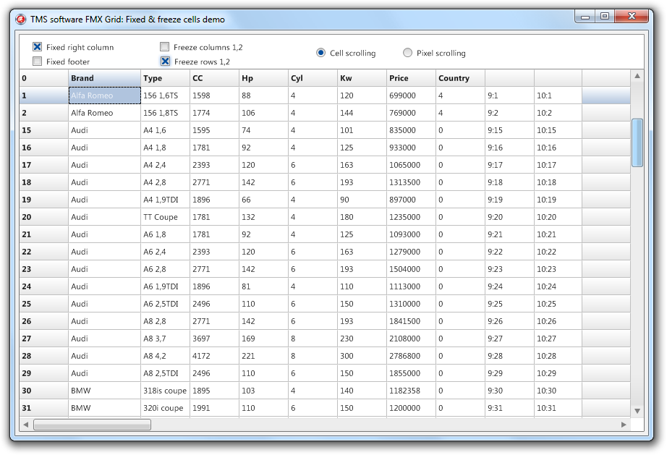Click the horizontal scrollbar thumb
This screenshot has height=455, width=667.
[x=93, y=425]
